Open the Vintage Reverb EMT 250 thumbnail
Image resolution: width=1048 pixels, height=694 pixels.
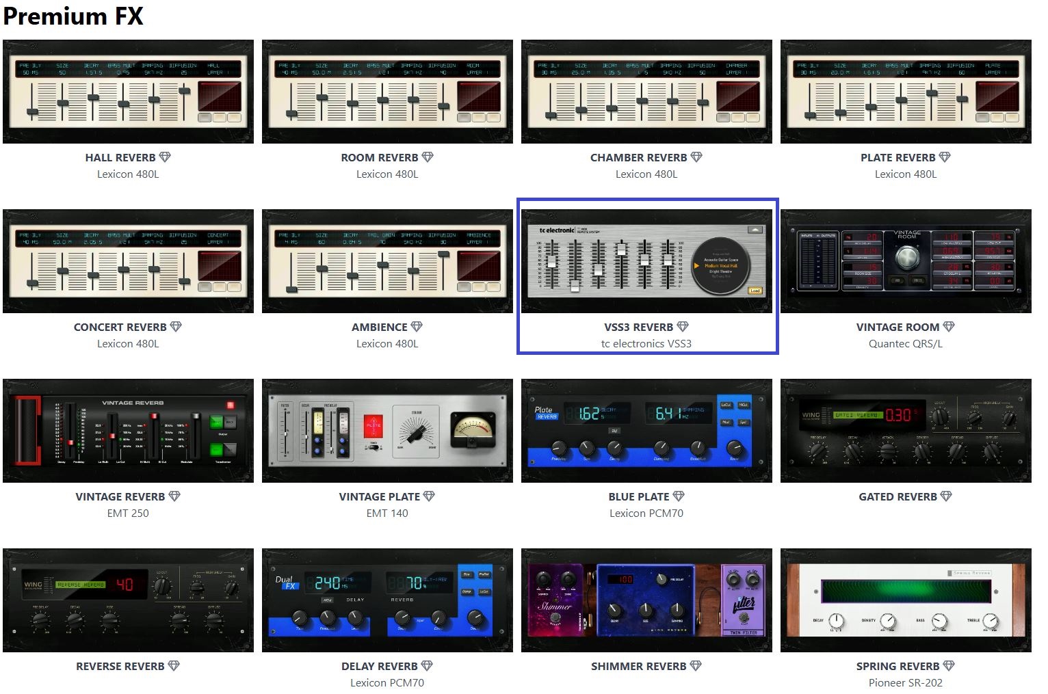pyautogui.click(x=128, y=431)
